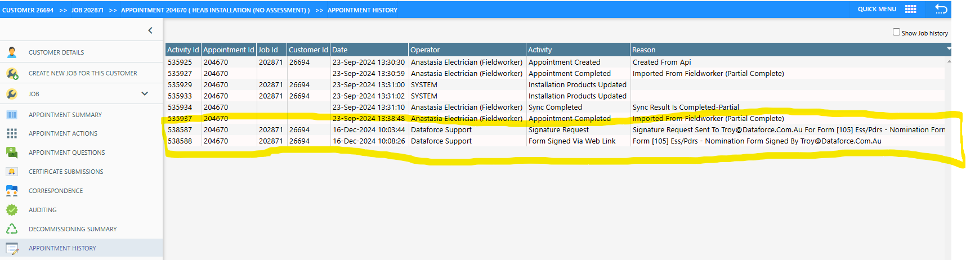This screenshot has width=966, height=260.
Task: Select activity row 538588
Action: [x=555, y=141]
